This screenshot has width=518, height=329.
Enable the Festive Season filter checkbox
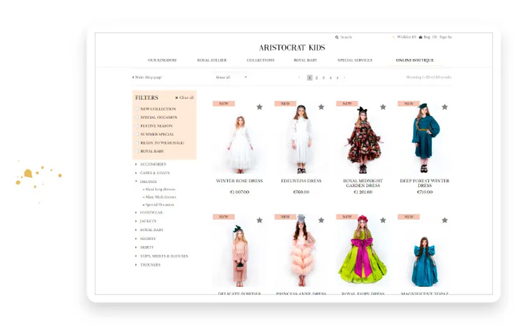138,126
